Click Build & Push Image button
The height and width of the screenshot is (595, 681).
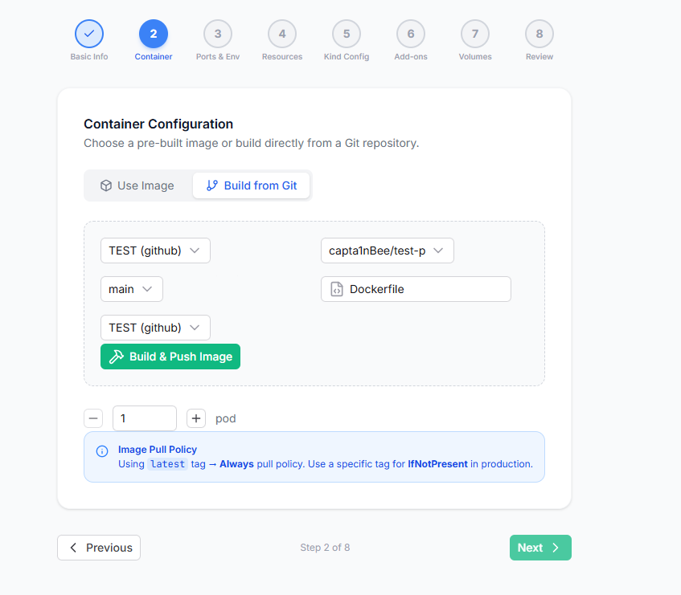point(170,357)
